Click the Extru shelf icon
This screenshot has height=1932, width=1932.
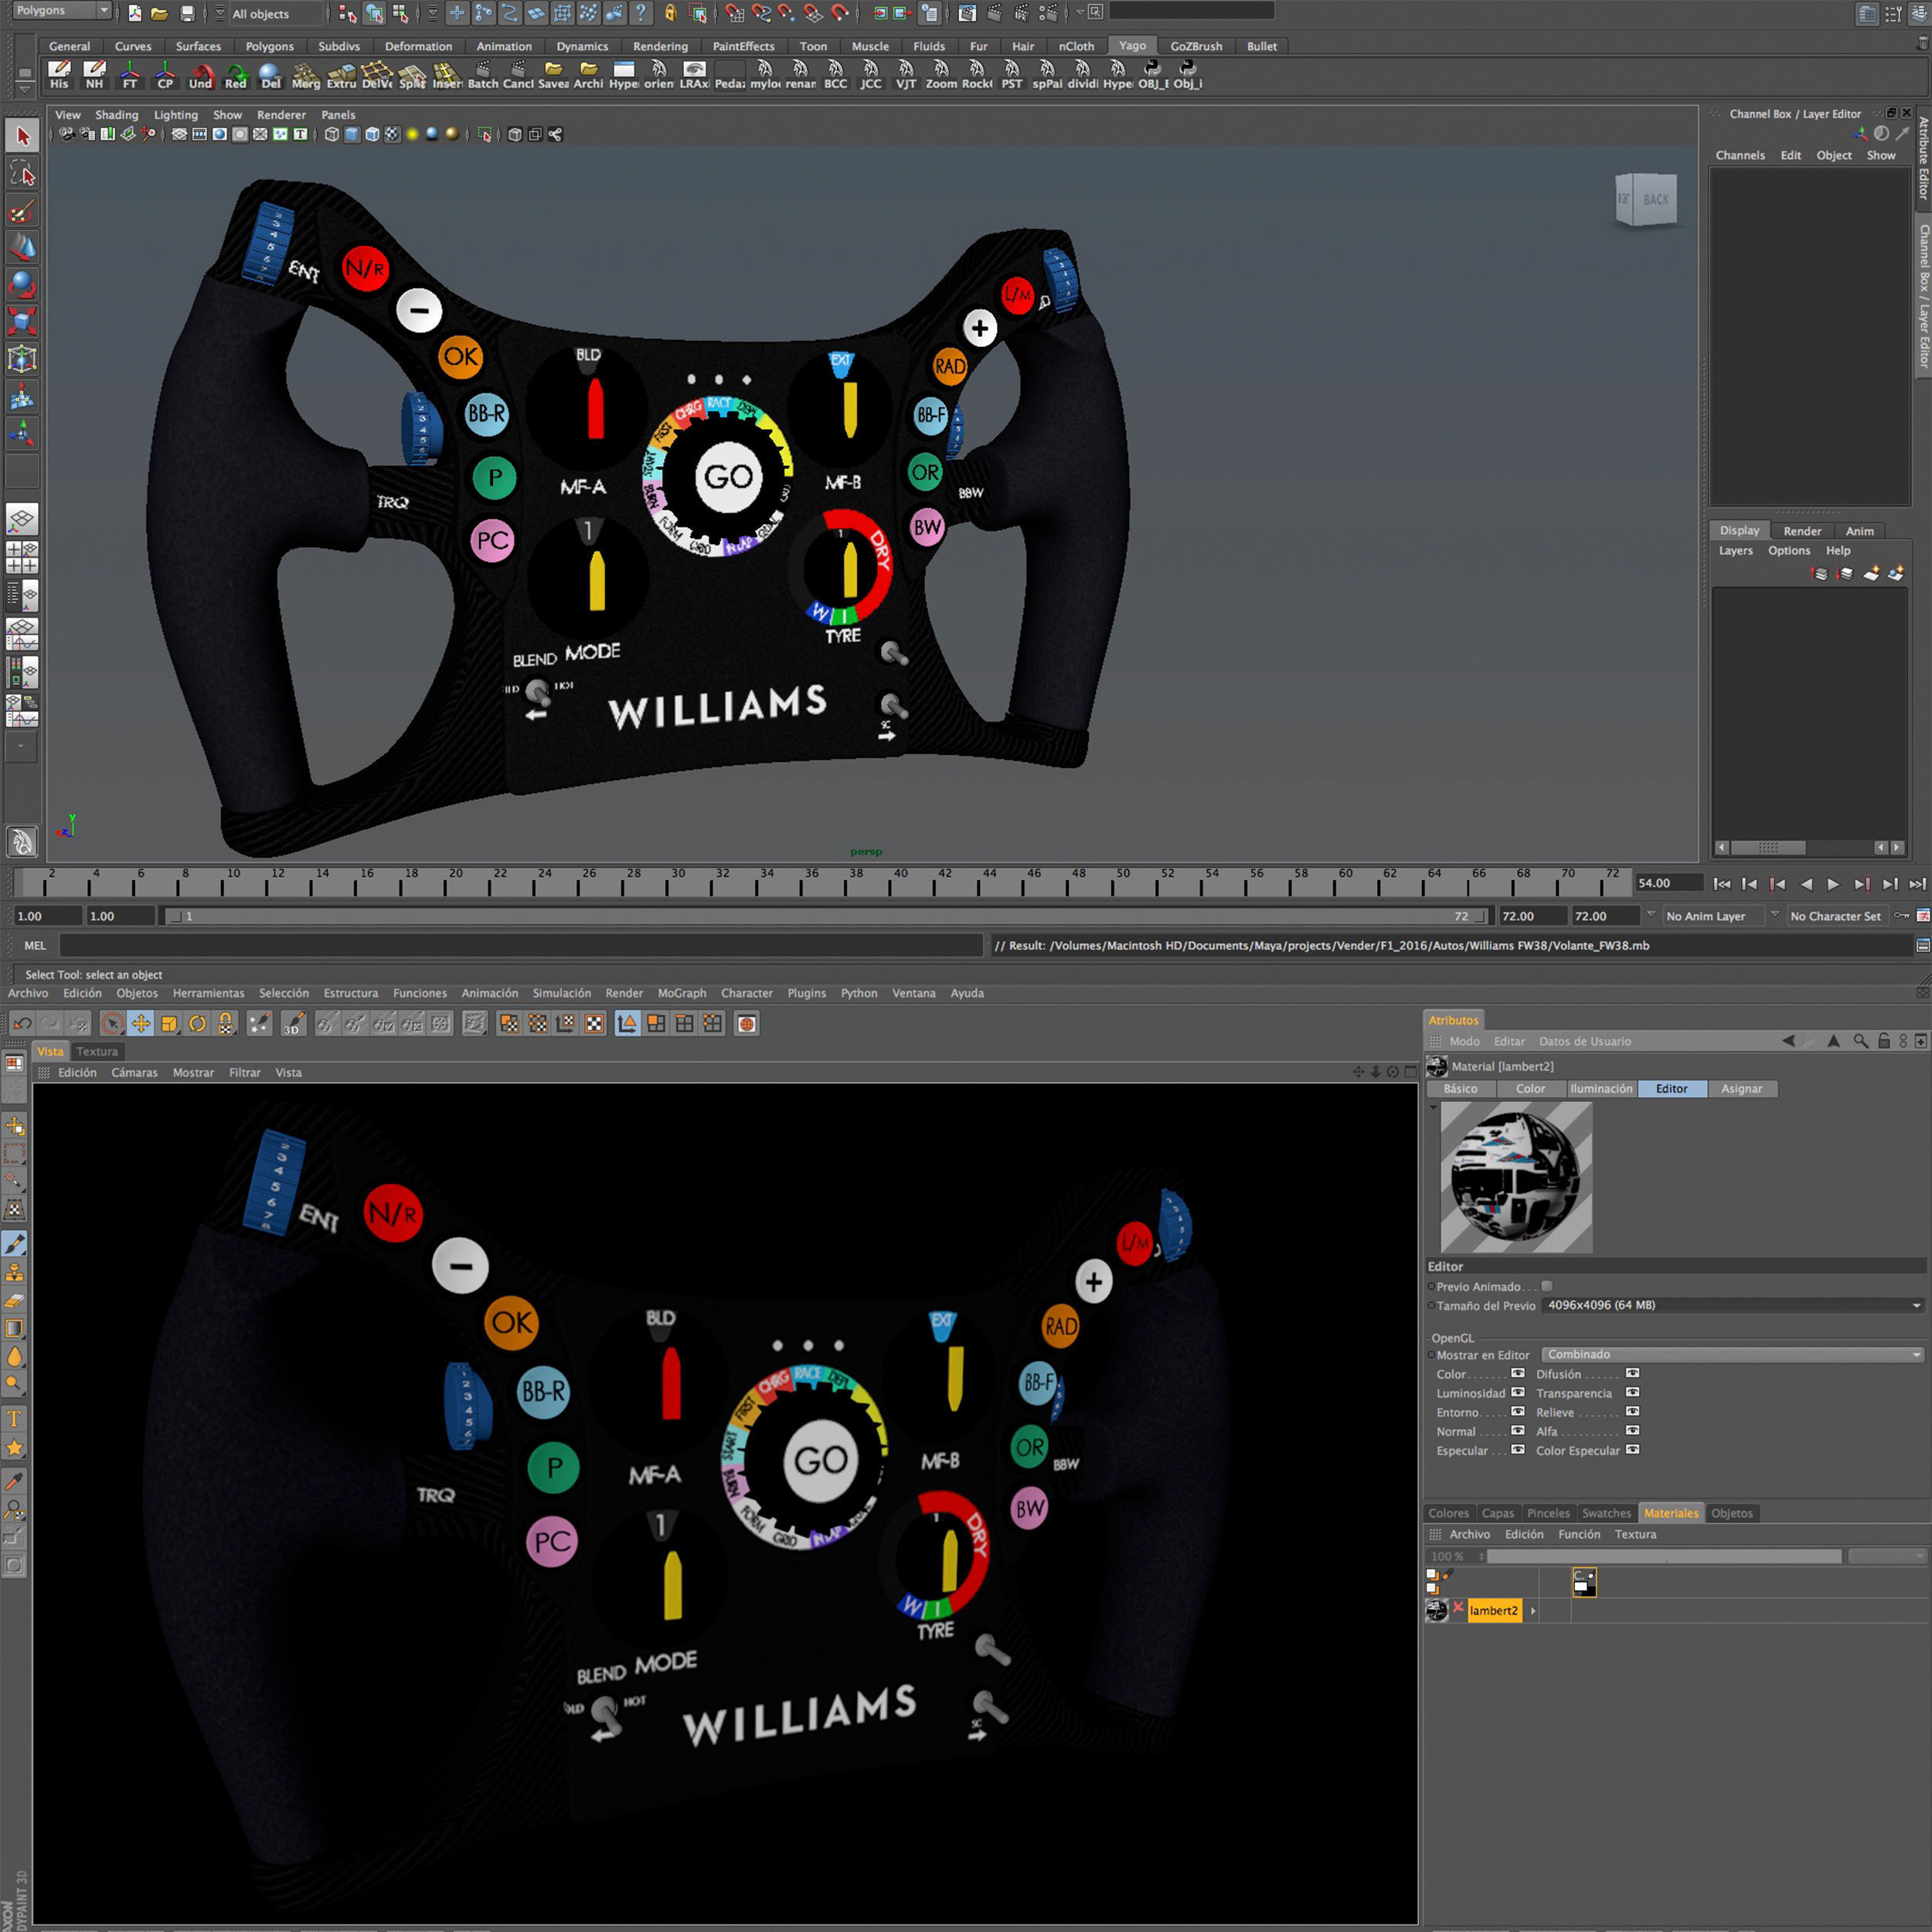(341, 75)
